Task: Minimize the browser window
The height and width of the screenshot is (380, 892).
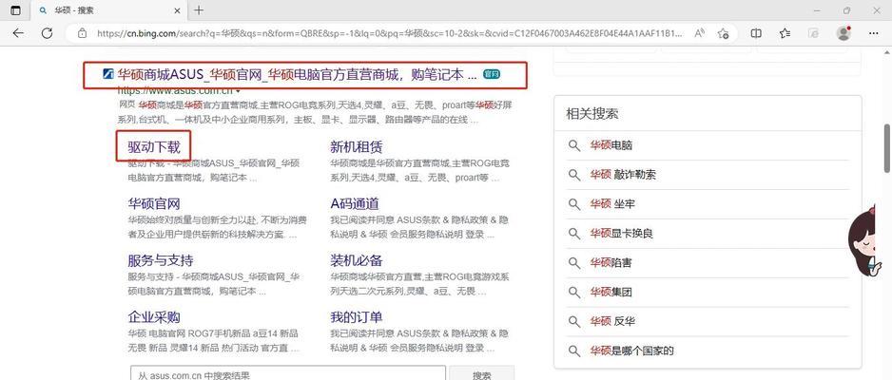Action: [x=818, y=10]
